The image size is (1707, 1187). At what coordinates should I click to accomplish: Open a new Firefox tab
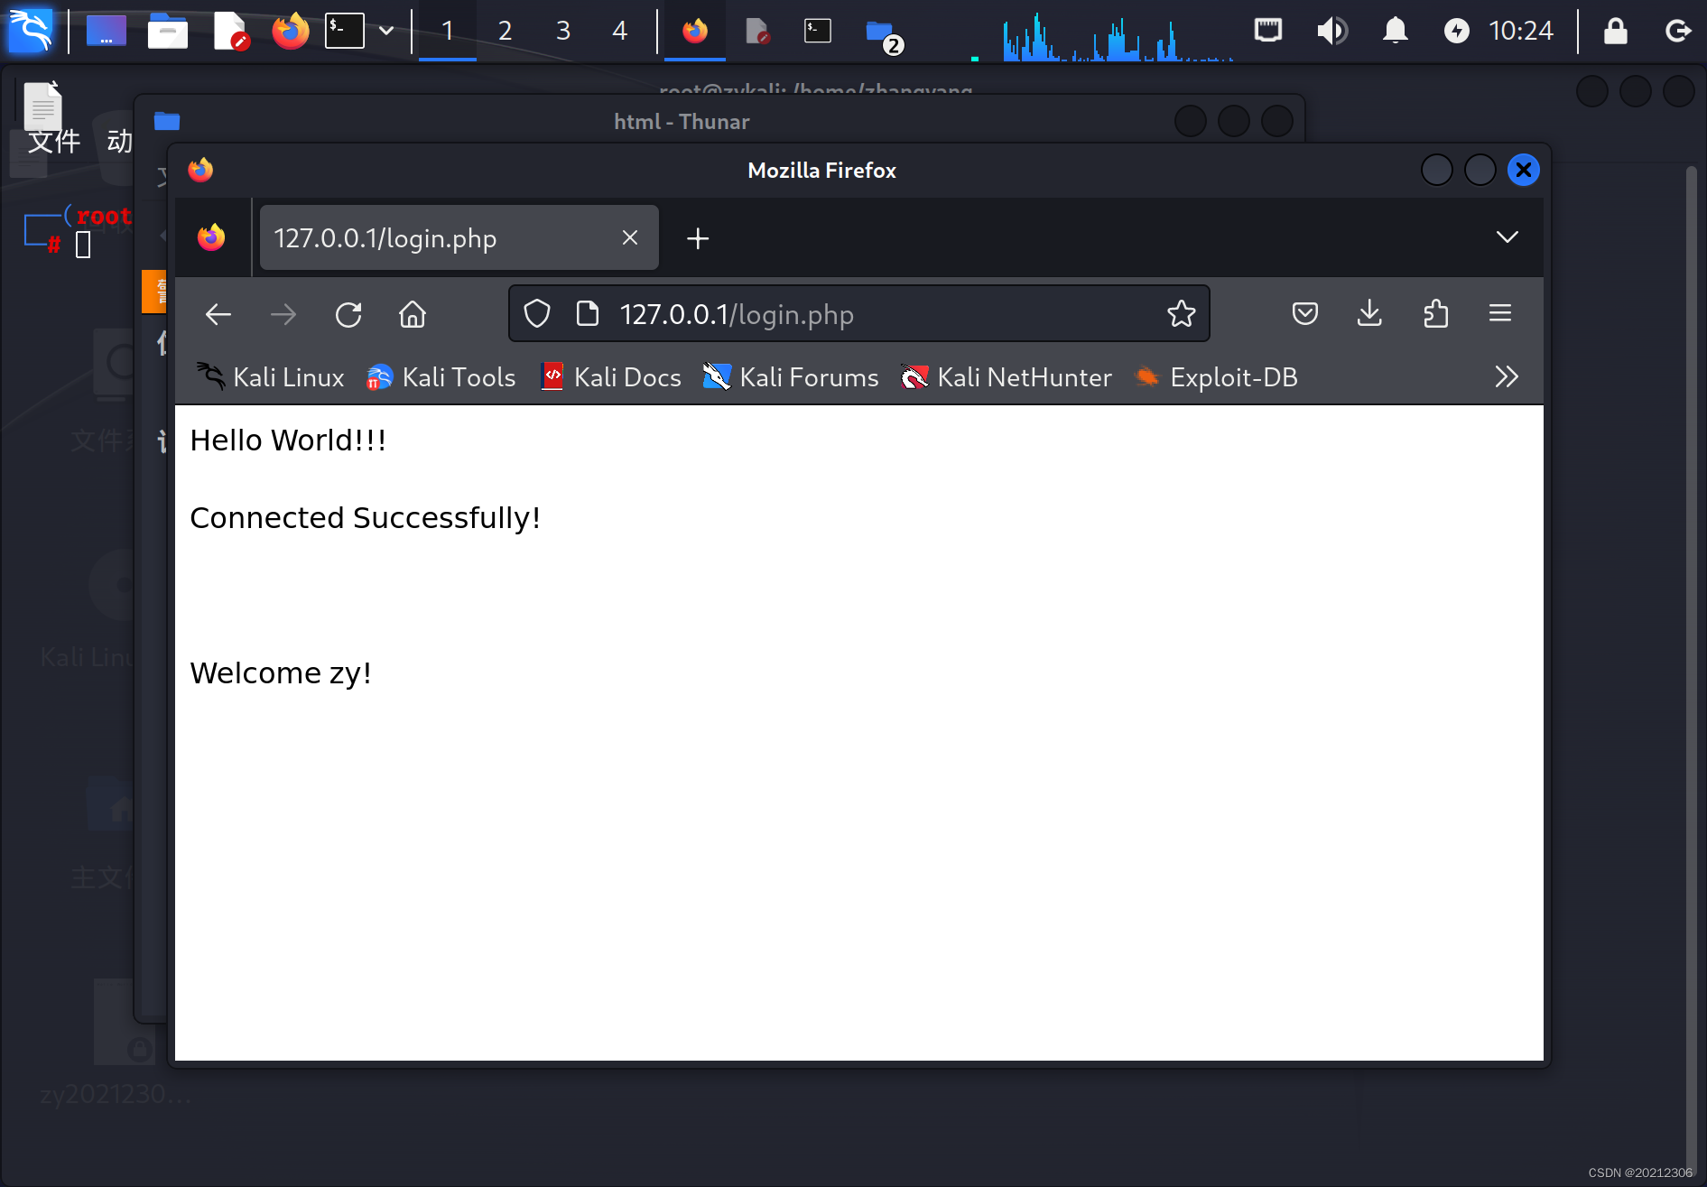coord(698,238)
